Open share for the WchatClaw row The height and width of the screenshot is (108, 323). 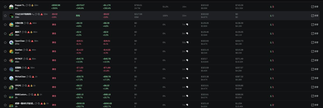coord(314,78)
